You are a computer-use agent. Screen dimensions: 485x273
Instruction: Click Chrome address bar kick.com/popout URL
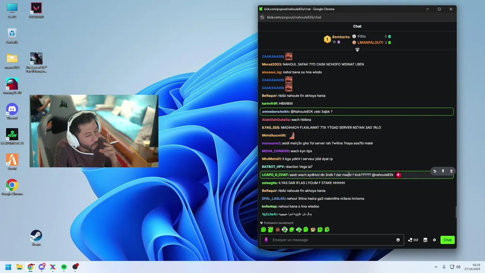pos(294,17)
